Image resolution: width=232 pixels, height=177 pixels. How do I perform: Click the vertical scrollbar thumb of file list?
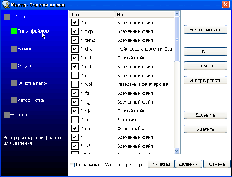(x=177, y=39)
